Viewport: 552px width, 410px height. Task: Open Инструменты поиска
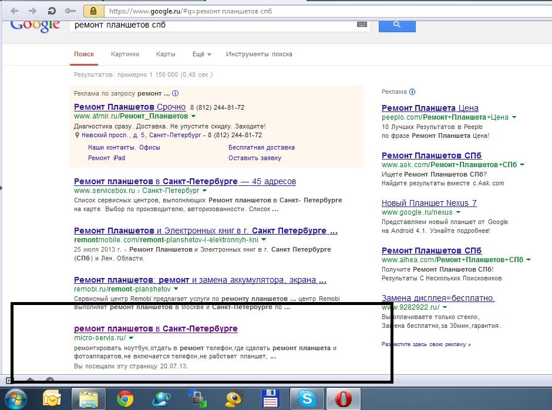pyautogui.click(x=259, y=54)
